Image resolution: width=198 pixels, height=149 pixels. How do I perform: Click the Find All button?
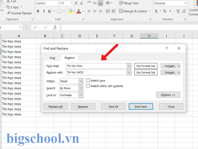[113, 106]
